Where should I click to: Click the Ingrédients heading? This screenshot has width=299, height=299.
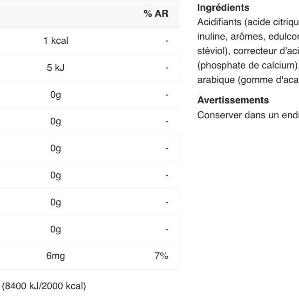click(223, 7)
